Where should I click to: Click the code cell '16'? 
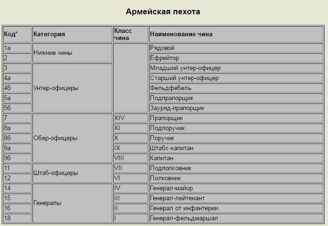[17, 208]
